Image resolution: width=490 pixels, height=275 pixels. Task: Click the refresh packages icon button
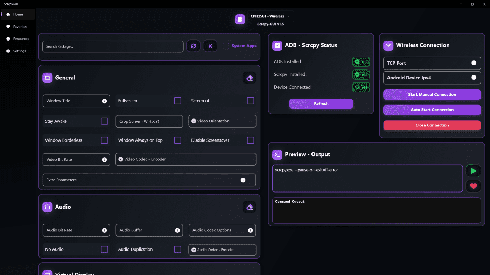193,46
